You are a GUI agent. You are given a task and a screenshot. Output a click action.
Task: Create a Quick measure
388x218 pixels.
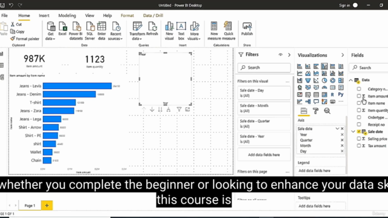coord(229,31)
